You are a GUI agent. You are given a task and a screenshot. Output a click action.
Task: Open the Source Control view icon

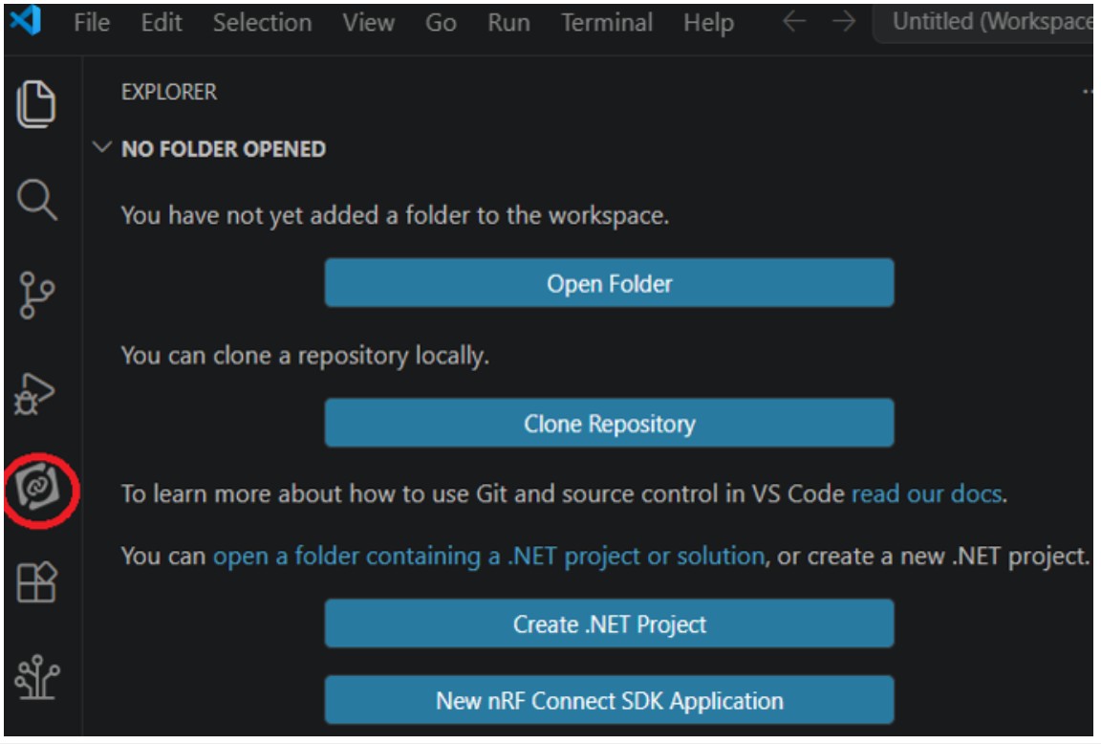[36, 295]
